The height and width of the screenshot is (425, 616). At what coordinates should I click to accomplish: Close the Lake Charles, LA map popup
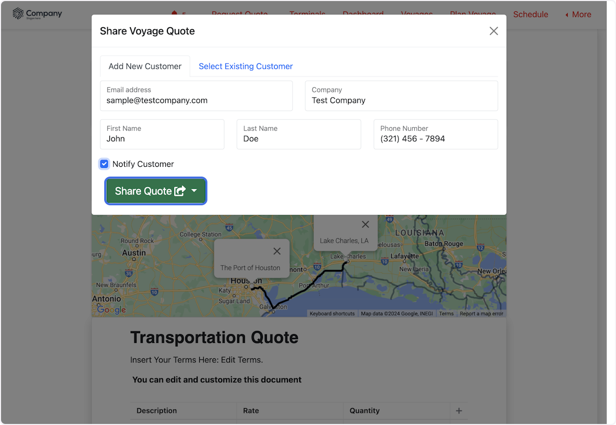(365, 224)
